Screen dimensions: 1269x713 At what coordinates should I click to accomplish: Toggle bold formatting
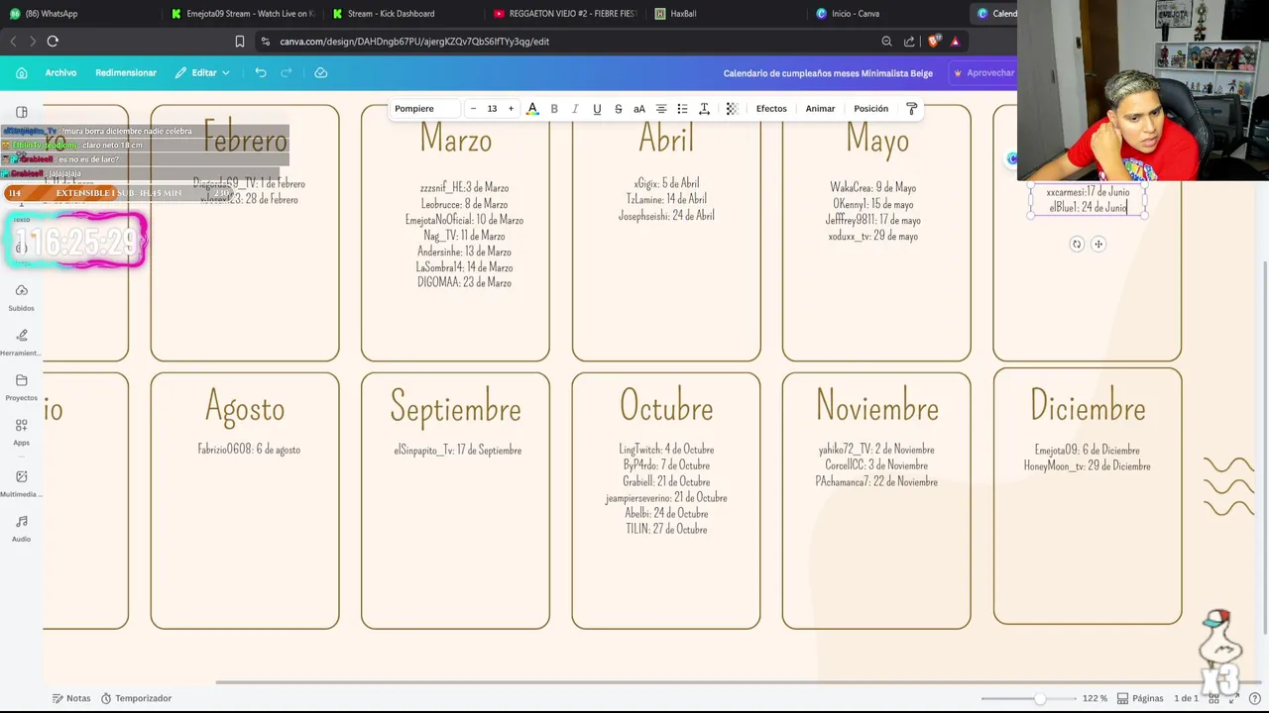[554, 109]
